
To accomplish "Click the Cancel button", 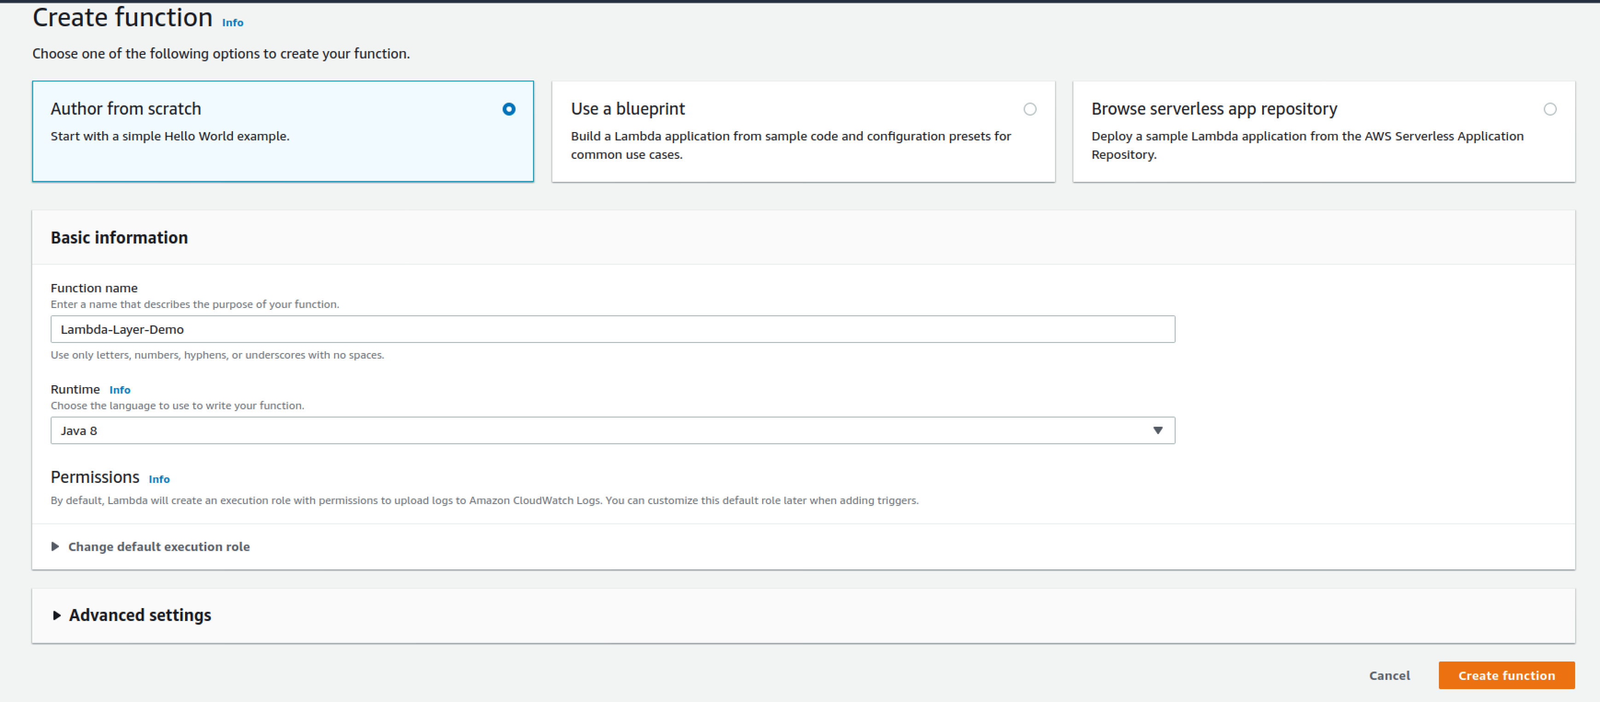I will coord(1389,675).
